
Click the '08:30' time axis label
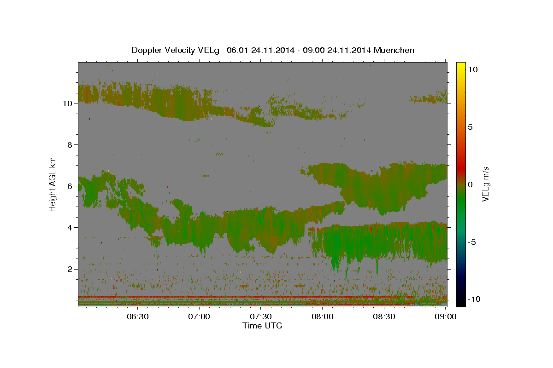point(384,316)
